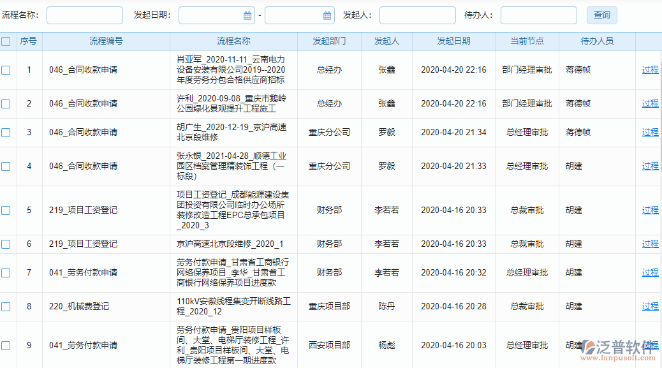Click the 当前节点 column header

(x=527, y=40)
